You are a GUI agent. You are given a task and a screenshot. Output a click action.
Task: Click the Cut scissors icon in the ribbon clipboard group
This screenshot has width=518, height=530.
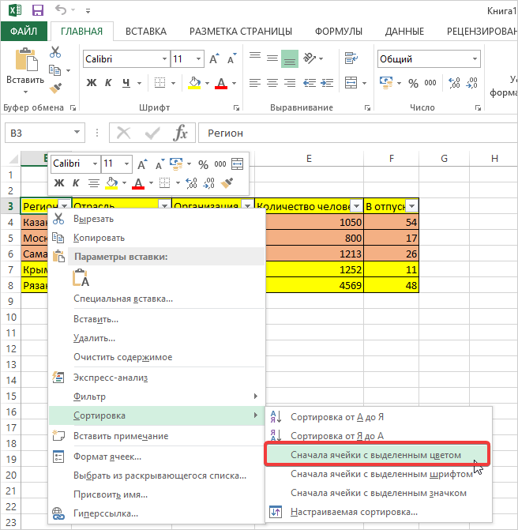tap(55, 52)
